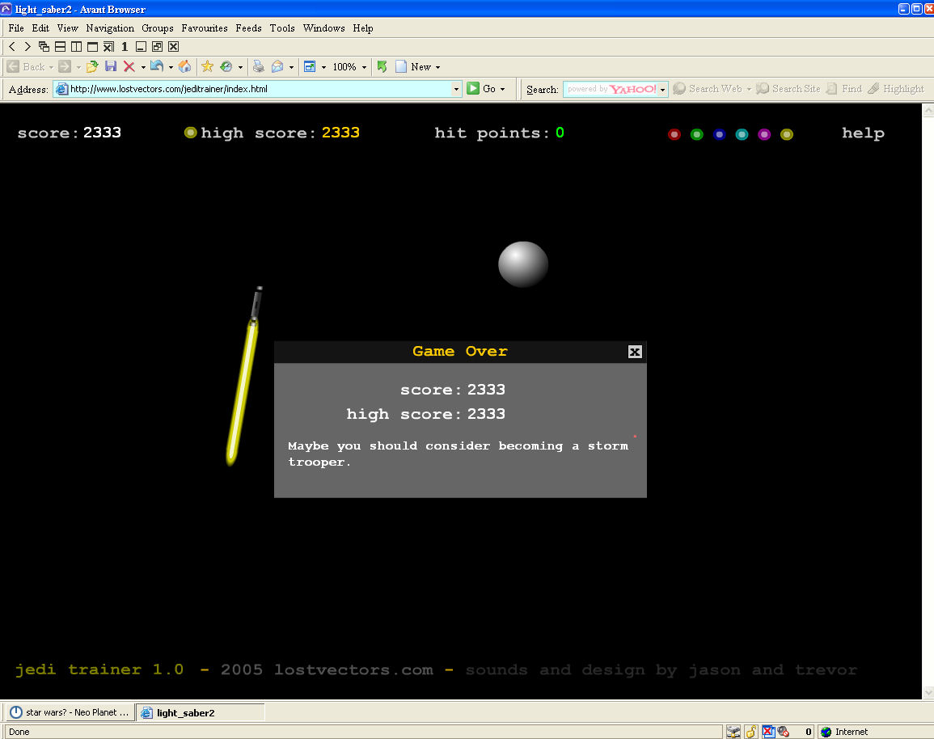934x739 pixels.
Task: Click the bold number 1 toolbar icon
Action: click(125, 46)
